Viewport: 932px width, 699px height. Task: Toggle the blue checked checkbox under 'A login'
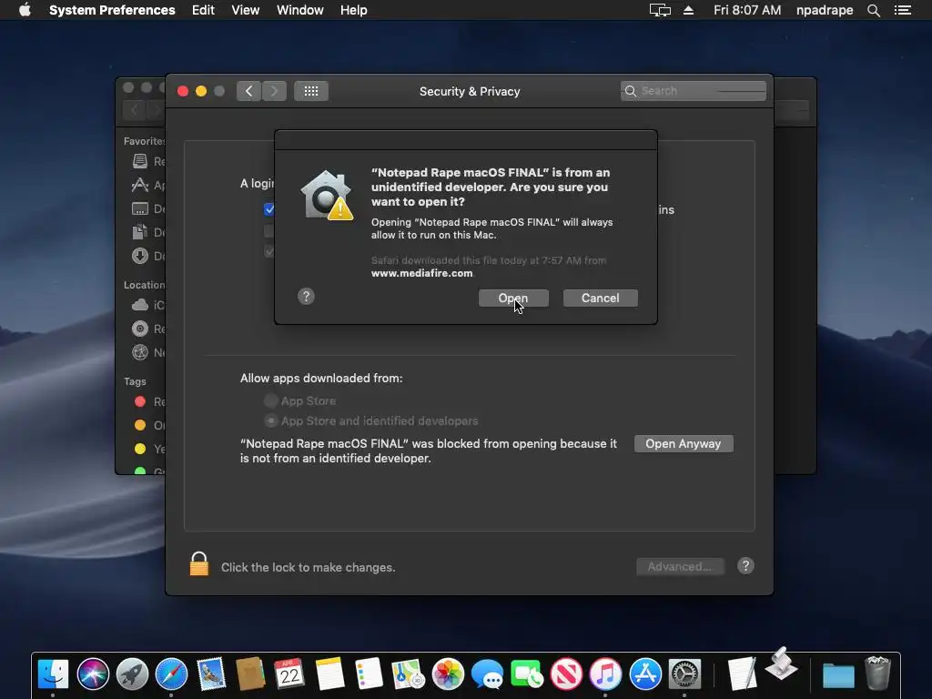pyautogui.click(x=269, y=209)
